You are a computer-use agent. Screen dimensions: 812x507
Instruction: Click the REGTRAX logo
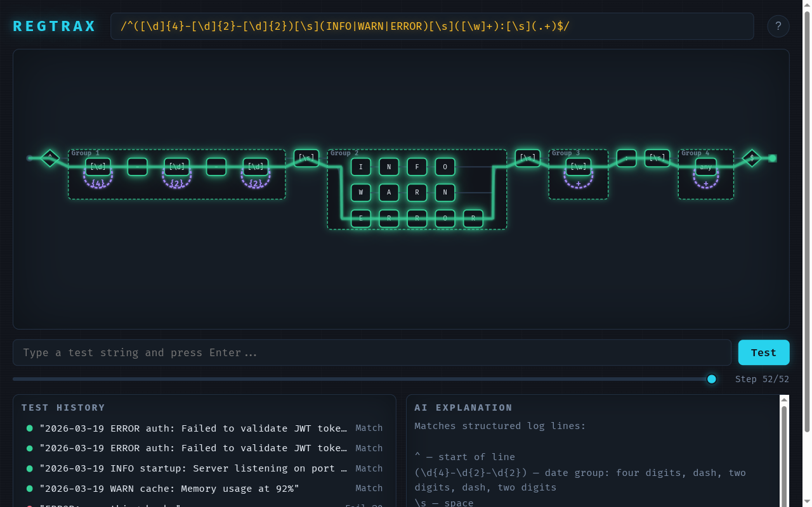[x=54, y=26]
